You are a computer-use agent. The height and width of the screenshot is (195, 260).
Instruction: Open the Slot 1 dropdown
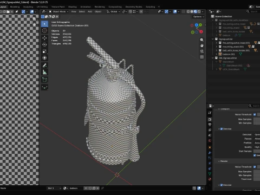54,188
